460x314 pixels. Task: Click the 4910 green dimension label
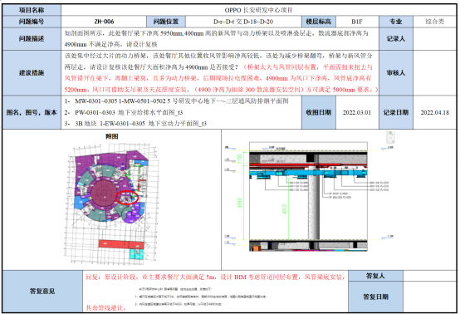click(x=284, y=209)
